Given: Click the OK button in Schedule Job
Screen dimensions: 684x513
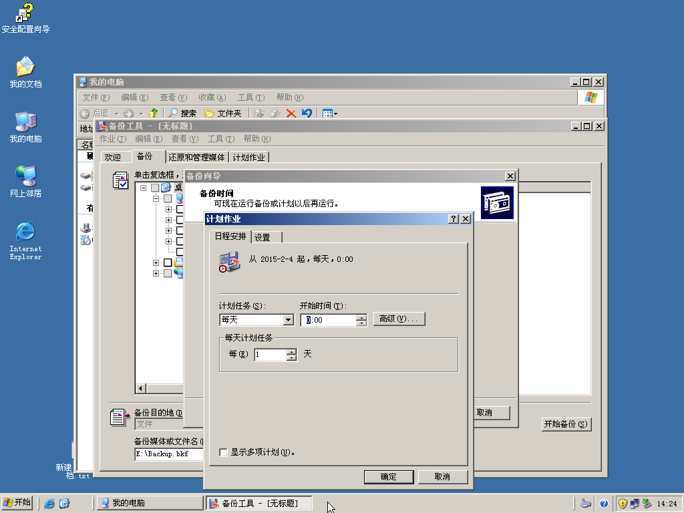Looking at the screenshot, I should pyautogui.click(x=389, y=477).
